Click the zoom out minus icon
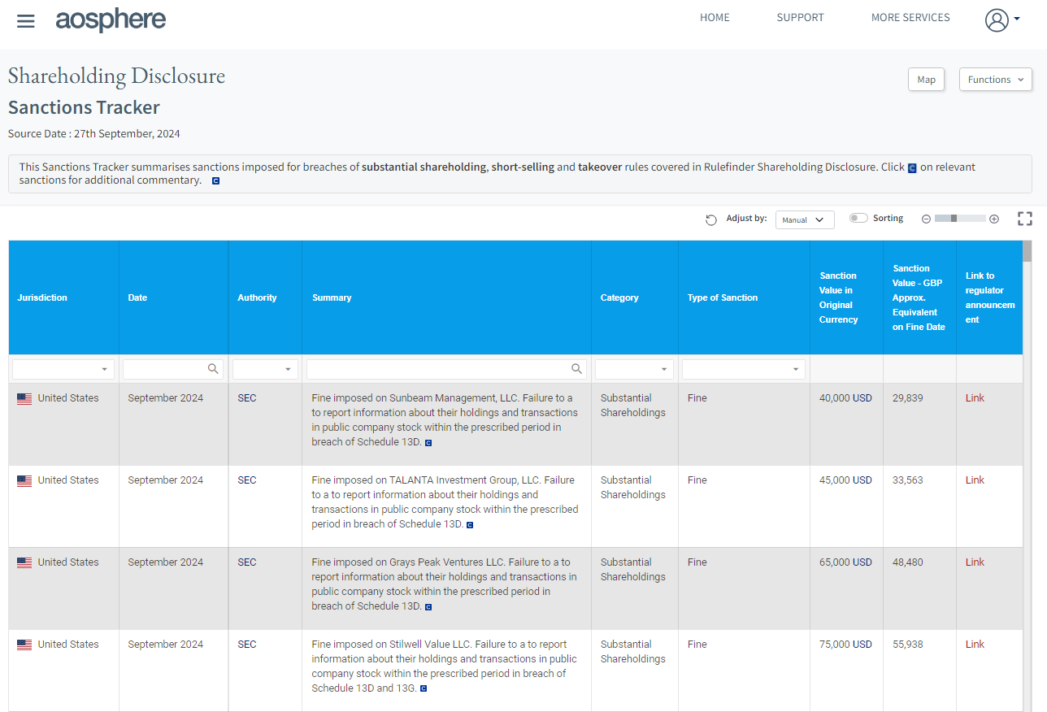Viewport: 1047px width, 712px height. 926,219
